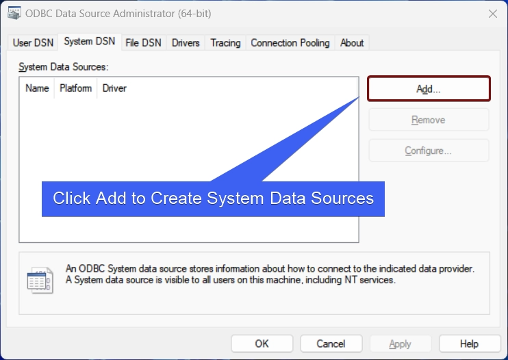
Task: Go to the Drivers tab
Action: (x=186, y=42)
